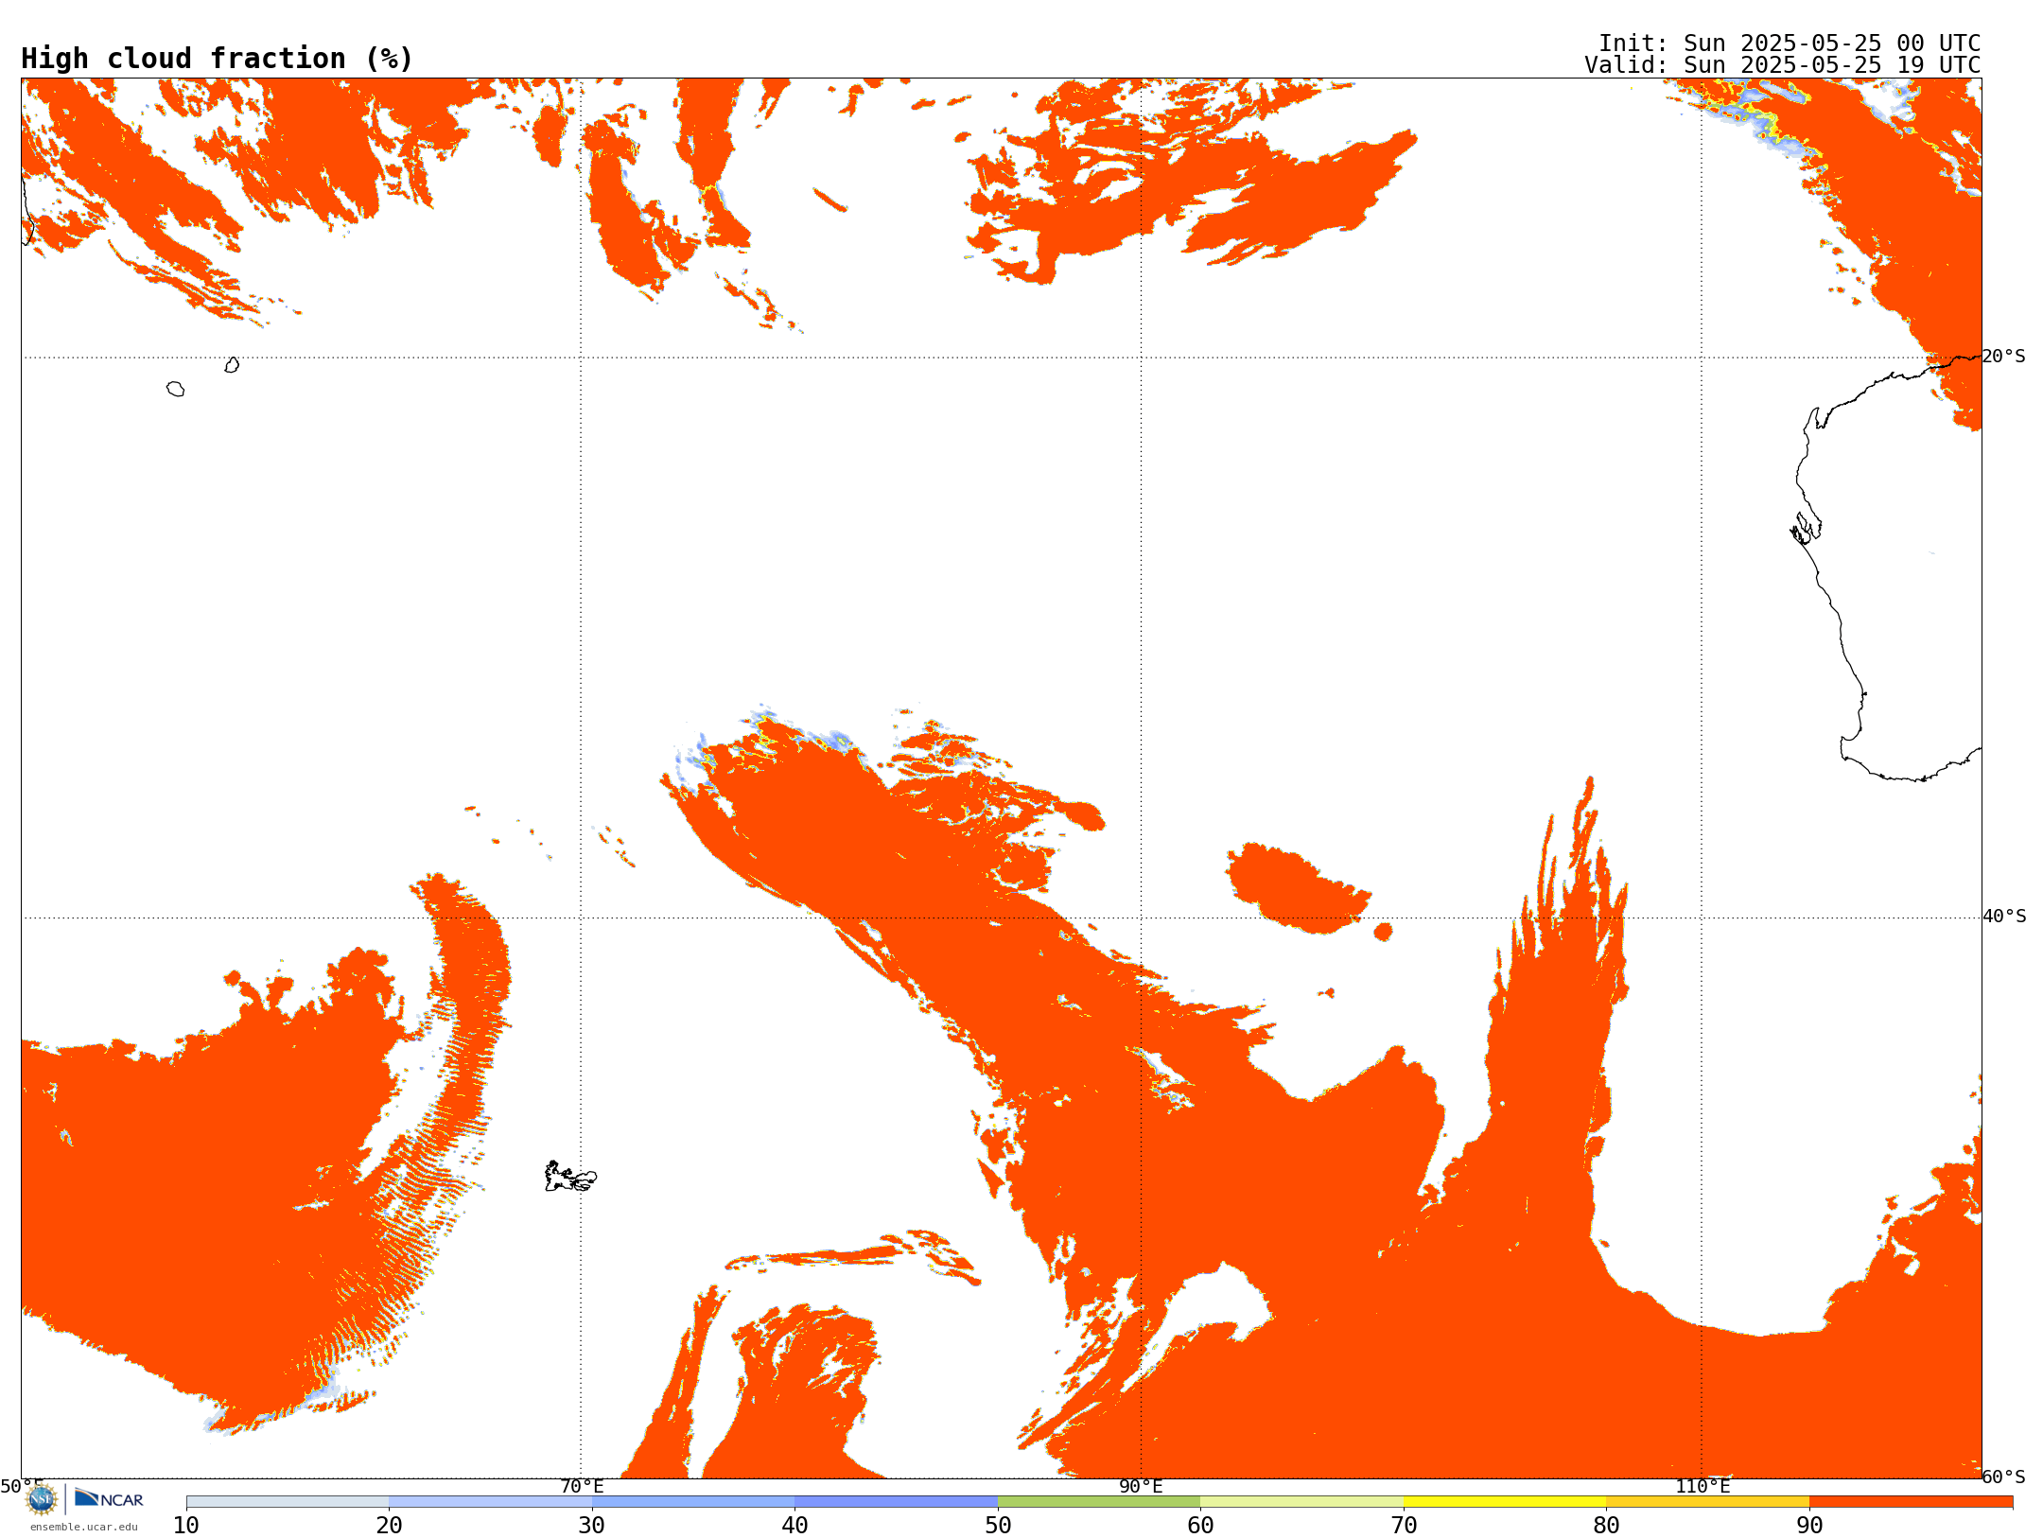Click the 20°S latitude label
The image size is (2043, 1538).
[x=2004, y=357]
